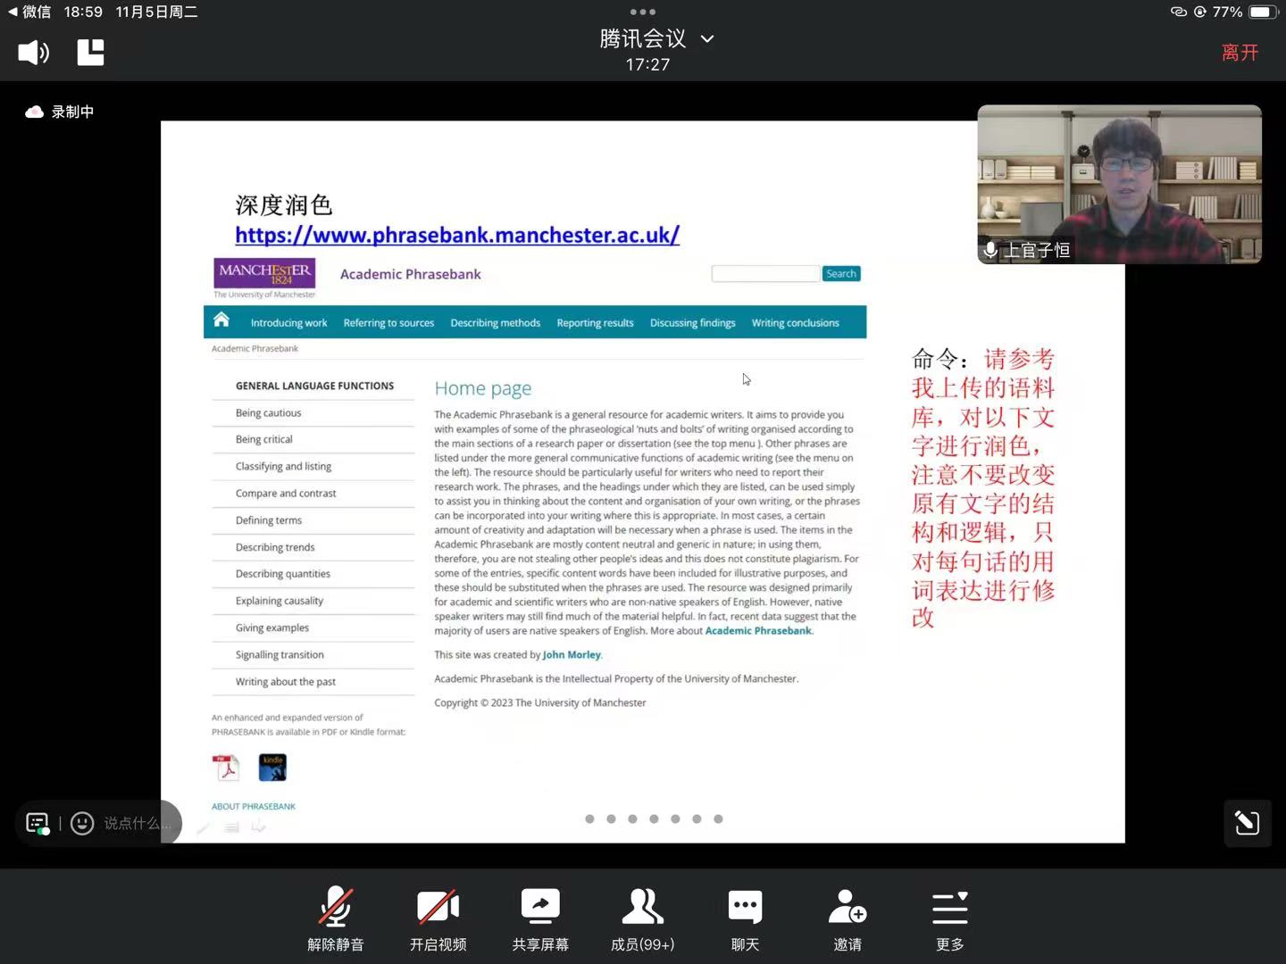Open the emoji reaction picker
Image resolution: width=1286 pixels, height=964 pixels.
tap(82, 823)
